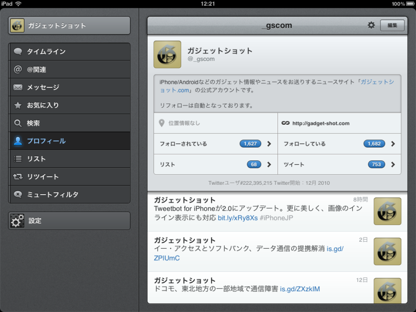Tap the large profile avatar image

pos(167,55)
